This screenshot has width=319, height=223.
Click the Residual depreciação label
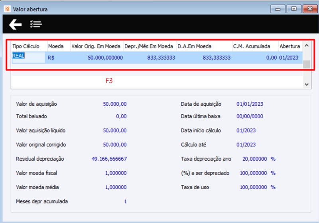(x=40, y=159)
